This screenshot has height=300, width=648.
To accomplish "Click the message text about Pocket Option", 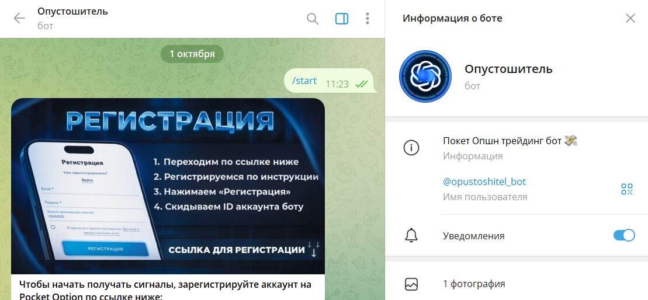I will [165, 290].
